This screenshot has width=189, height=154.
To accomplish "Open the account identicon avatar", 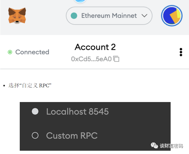I will coord(172,16).
